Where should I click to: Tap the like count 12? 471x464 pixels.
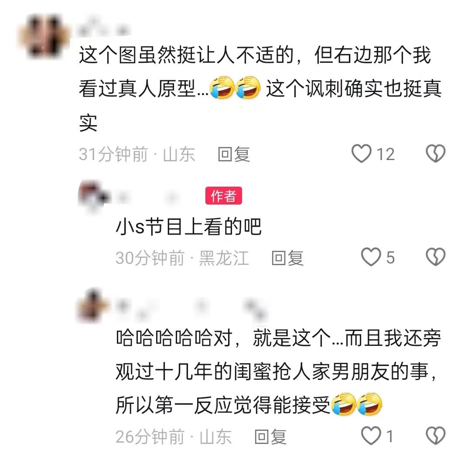pyautogui.click(x=386, y=154)
